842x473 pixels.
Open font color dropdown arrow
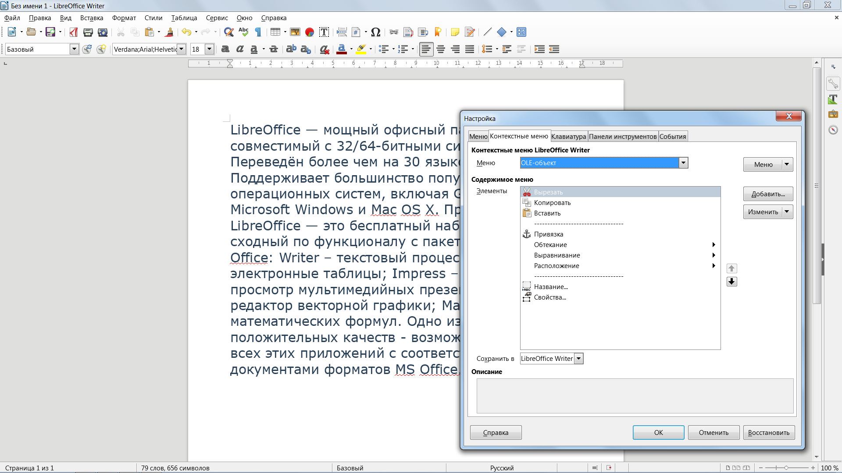pyautogui.click(x=351, y=49)
